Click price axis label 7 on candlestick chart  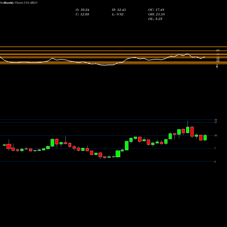coord(215,148)
